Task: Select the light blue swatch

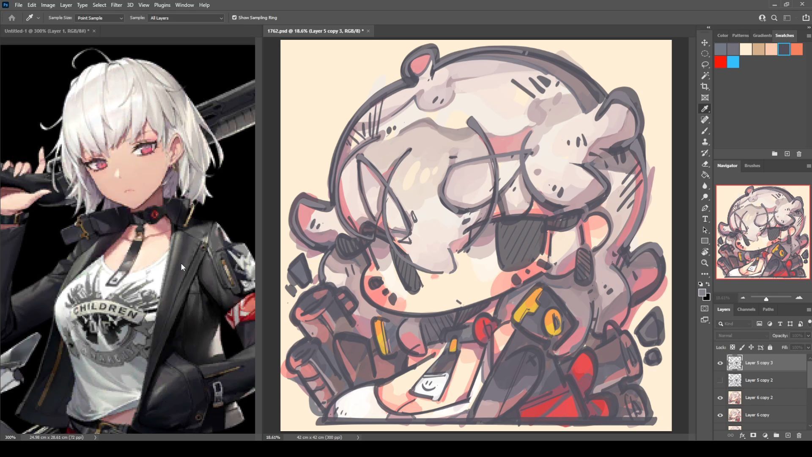Action: [x=733, y=62]
